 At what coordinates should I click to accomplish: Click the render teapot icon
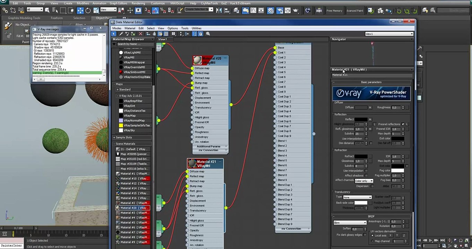point(296,10)
